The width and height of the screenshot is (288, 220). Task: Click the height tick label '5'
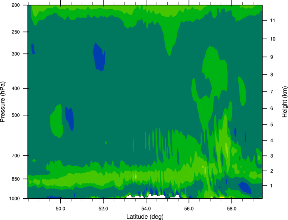272,125
